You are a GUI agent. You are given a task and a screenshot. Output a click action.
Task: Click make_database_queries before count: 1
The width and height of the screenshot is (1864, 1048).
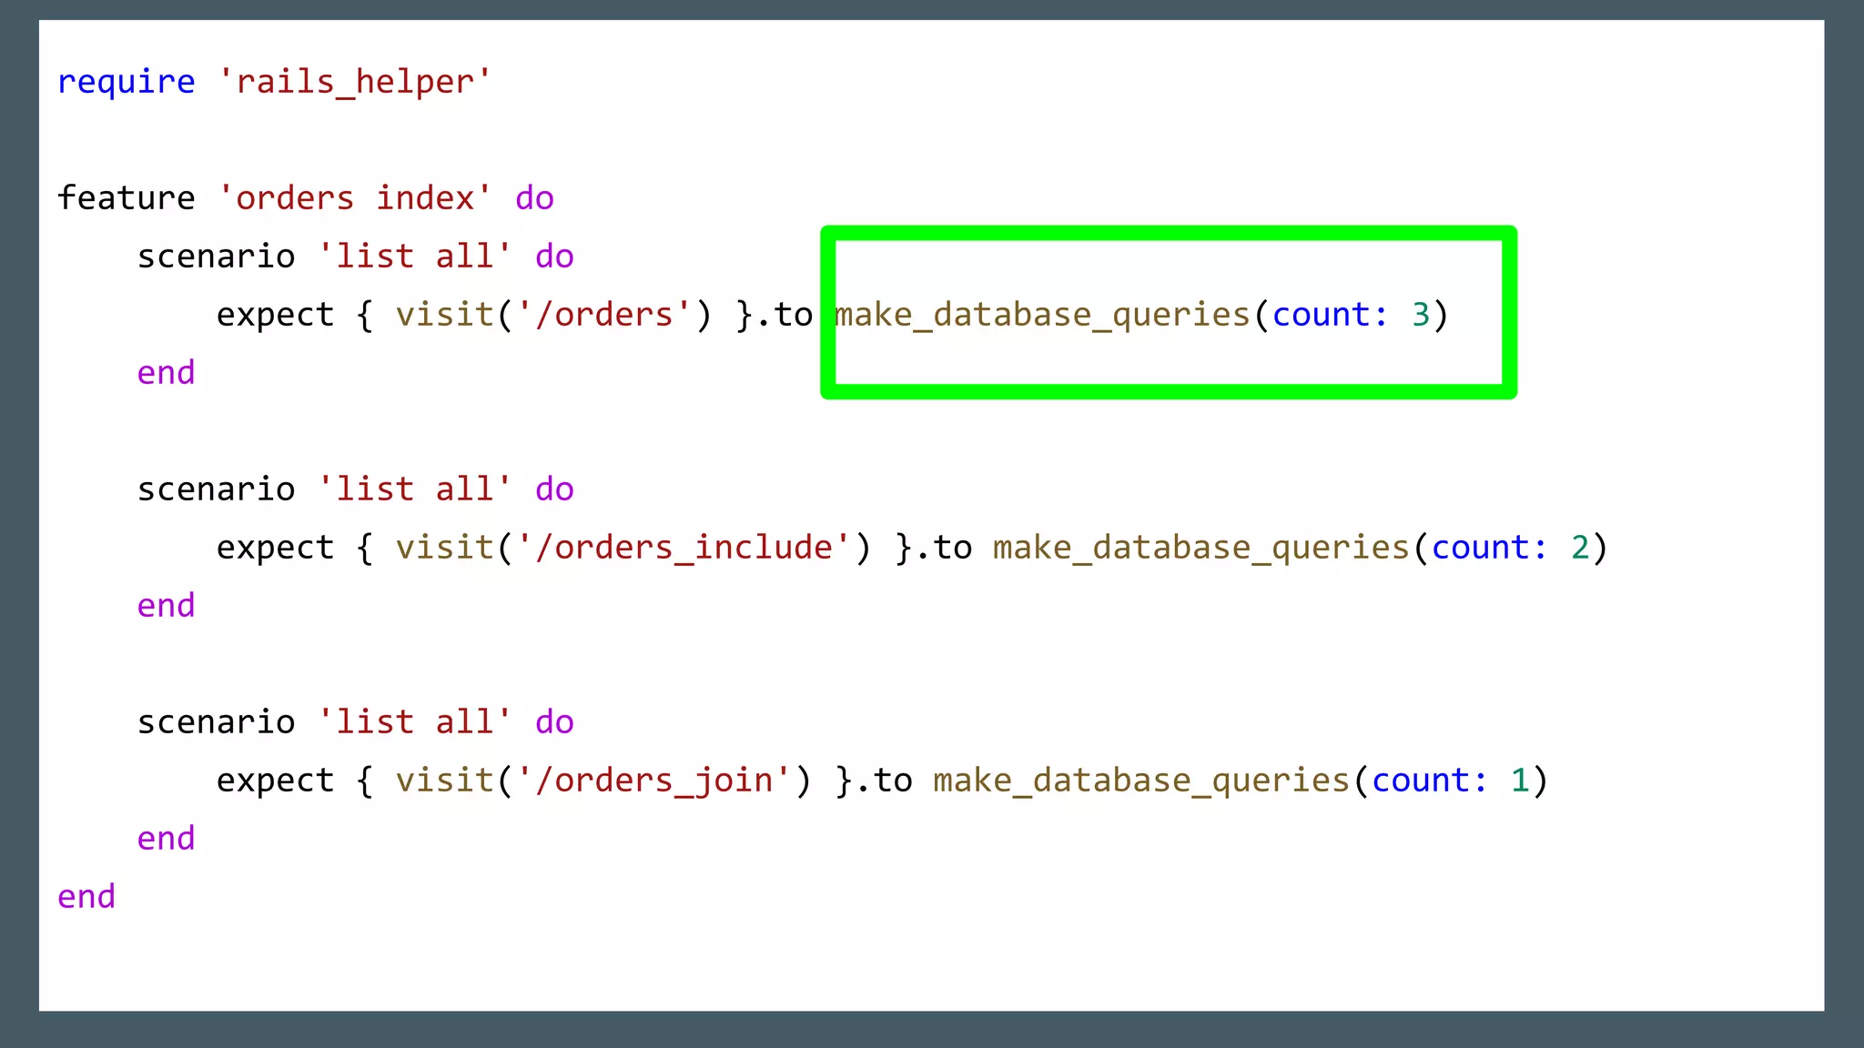point(1141,781)
